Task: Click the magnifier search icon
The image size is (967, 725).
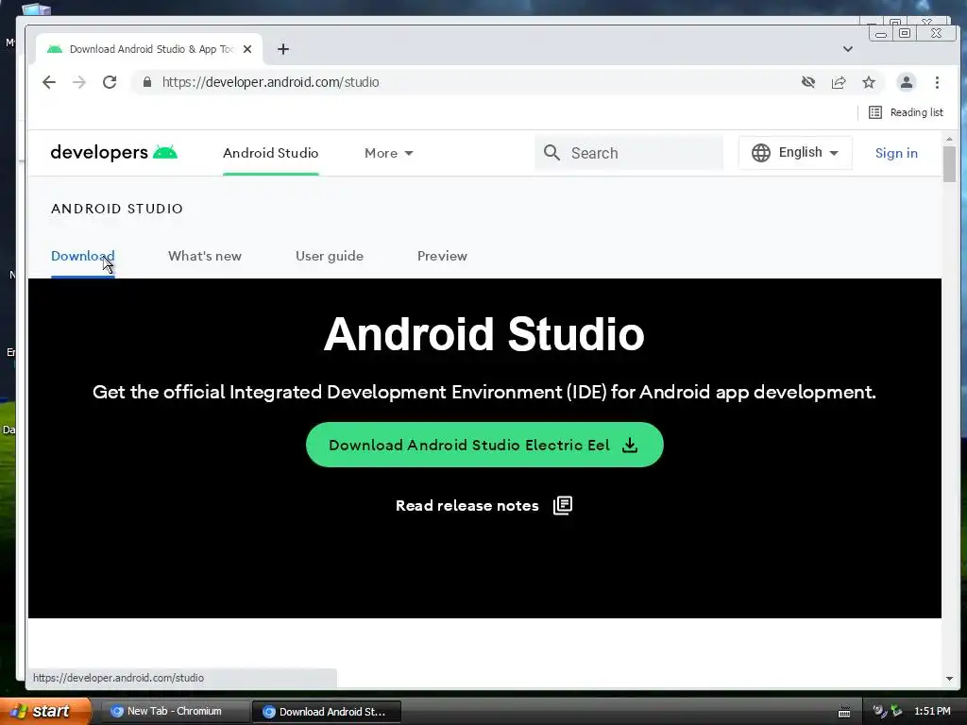Action: (x=551, y=153)
